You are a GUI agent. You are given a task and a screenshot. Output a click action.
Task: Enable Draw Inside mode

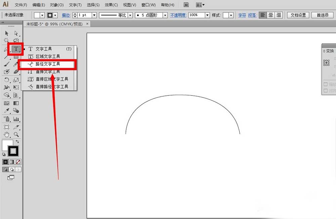(18, 170)
